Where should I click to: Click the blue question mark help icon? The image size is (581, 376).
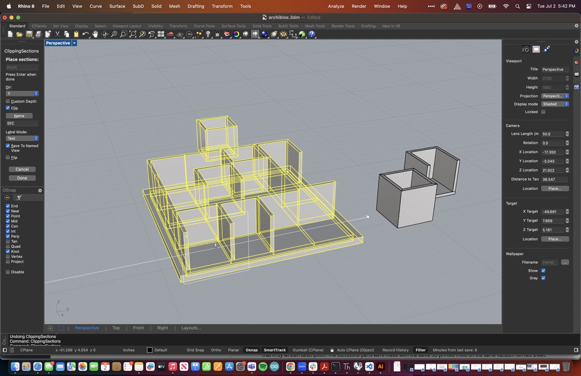coord(312,34)
